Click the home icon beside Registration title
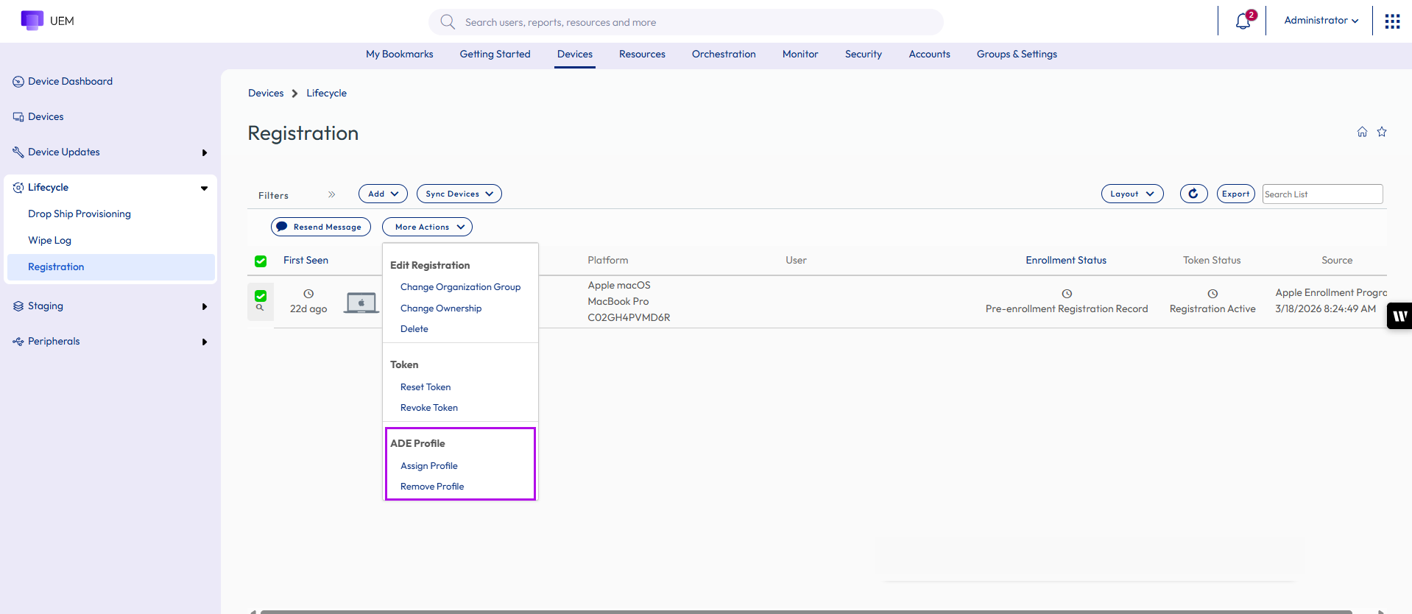Viewport: 1412px width, 614px height. coord(1362,132)
